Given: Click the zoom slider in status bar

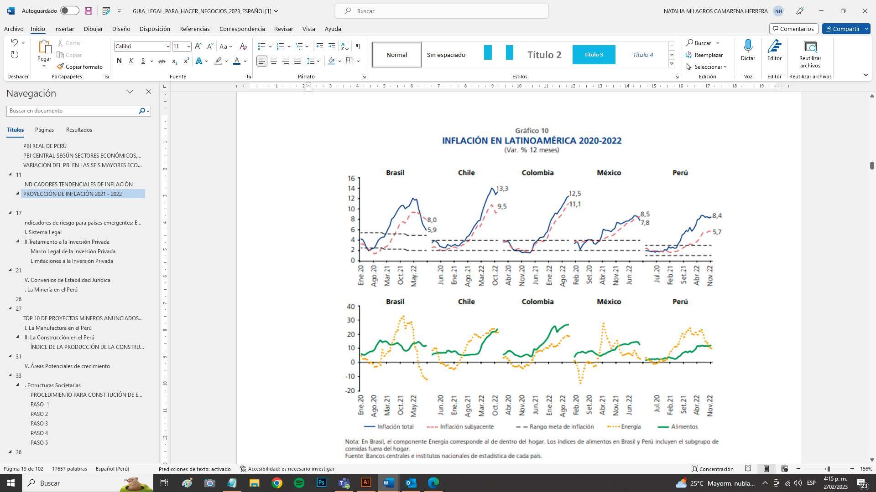Looking at the screenshot, I should coord(828,469).
